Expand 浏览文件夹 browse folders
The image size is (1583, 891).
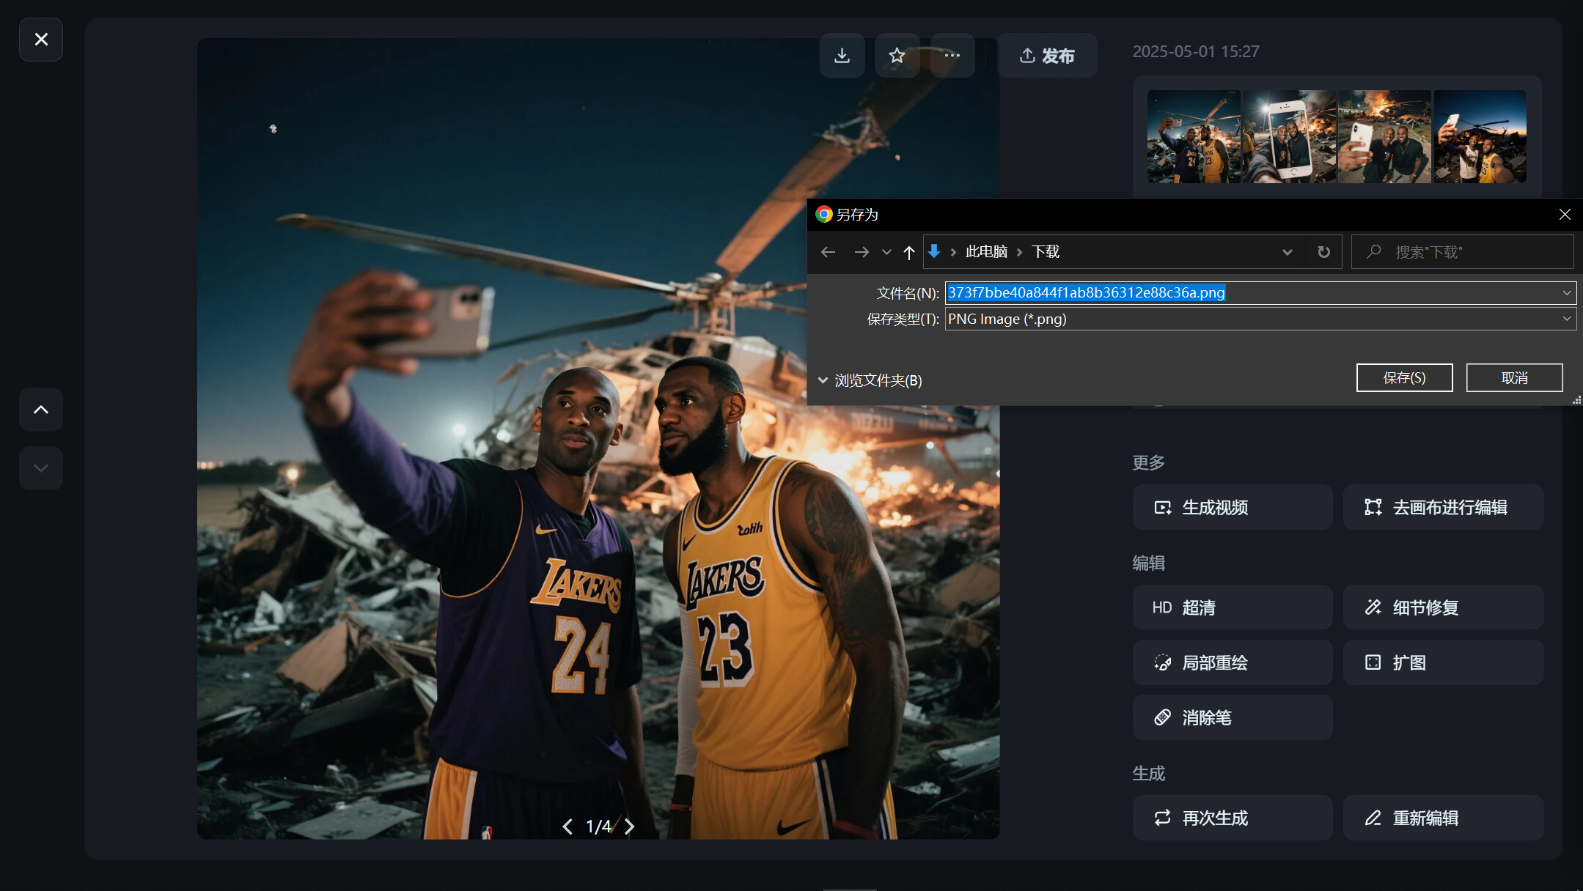[x=870, y=380]
